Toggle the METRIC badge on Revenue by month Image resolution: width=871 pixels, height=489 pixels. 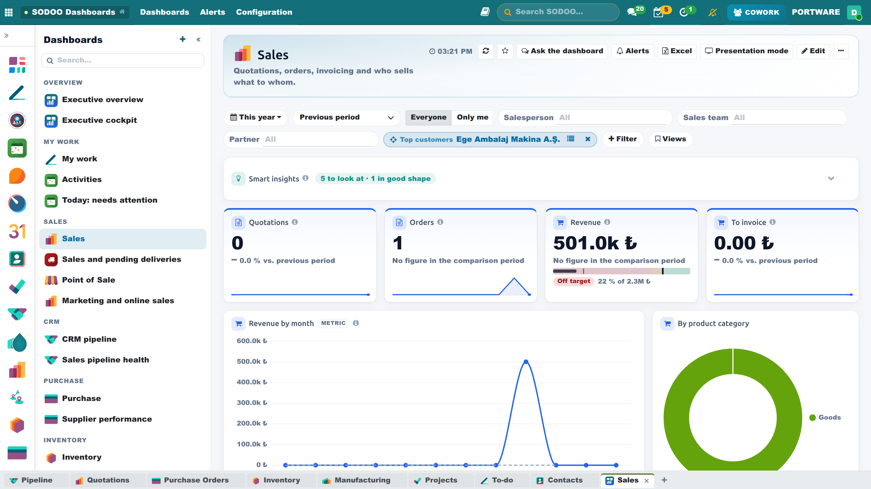pyautogui.click(x=333, y=323)
